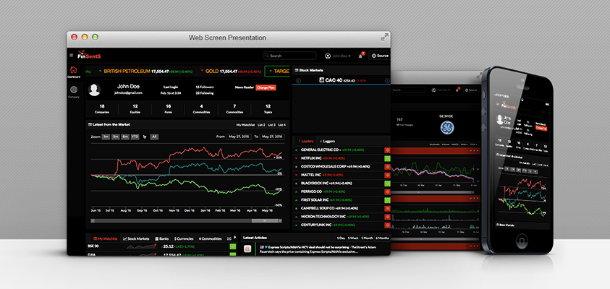Toggle the All zoom range option
610x289 pixels.
154,136
